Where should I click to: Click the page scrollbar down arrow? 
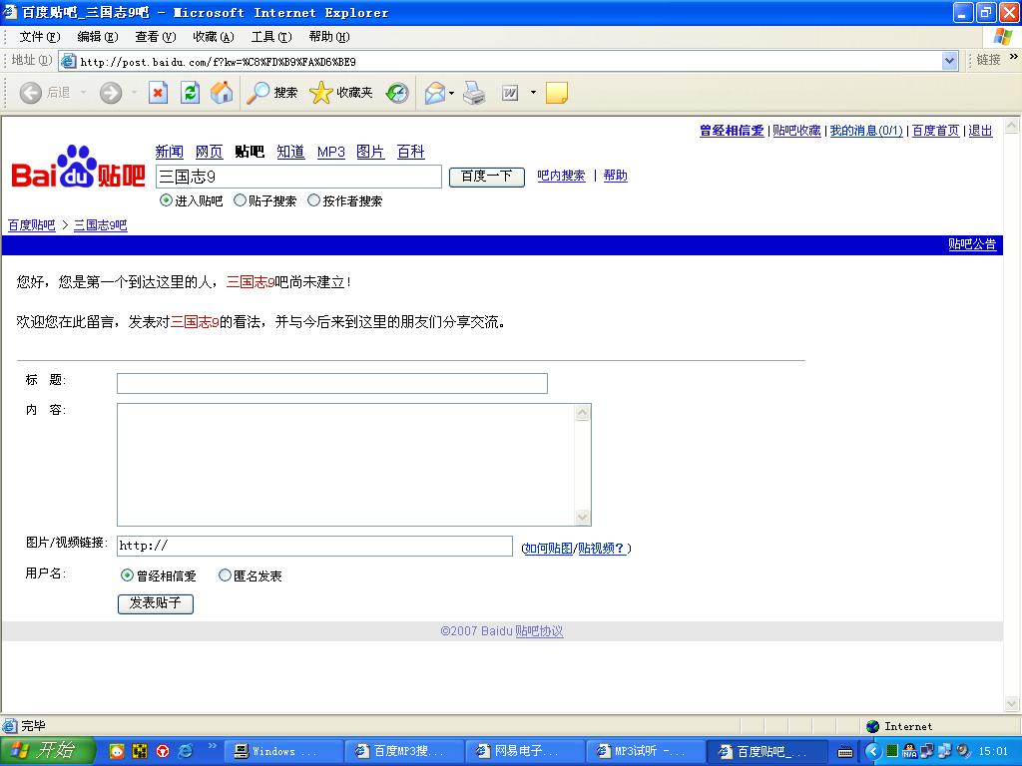click(1012, 703)
